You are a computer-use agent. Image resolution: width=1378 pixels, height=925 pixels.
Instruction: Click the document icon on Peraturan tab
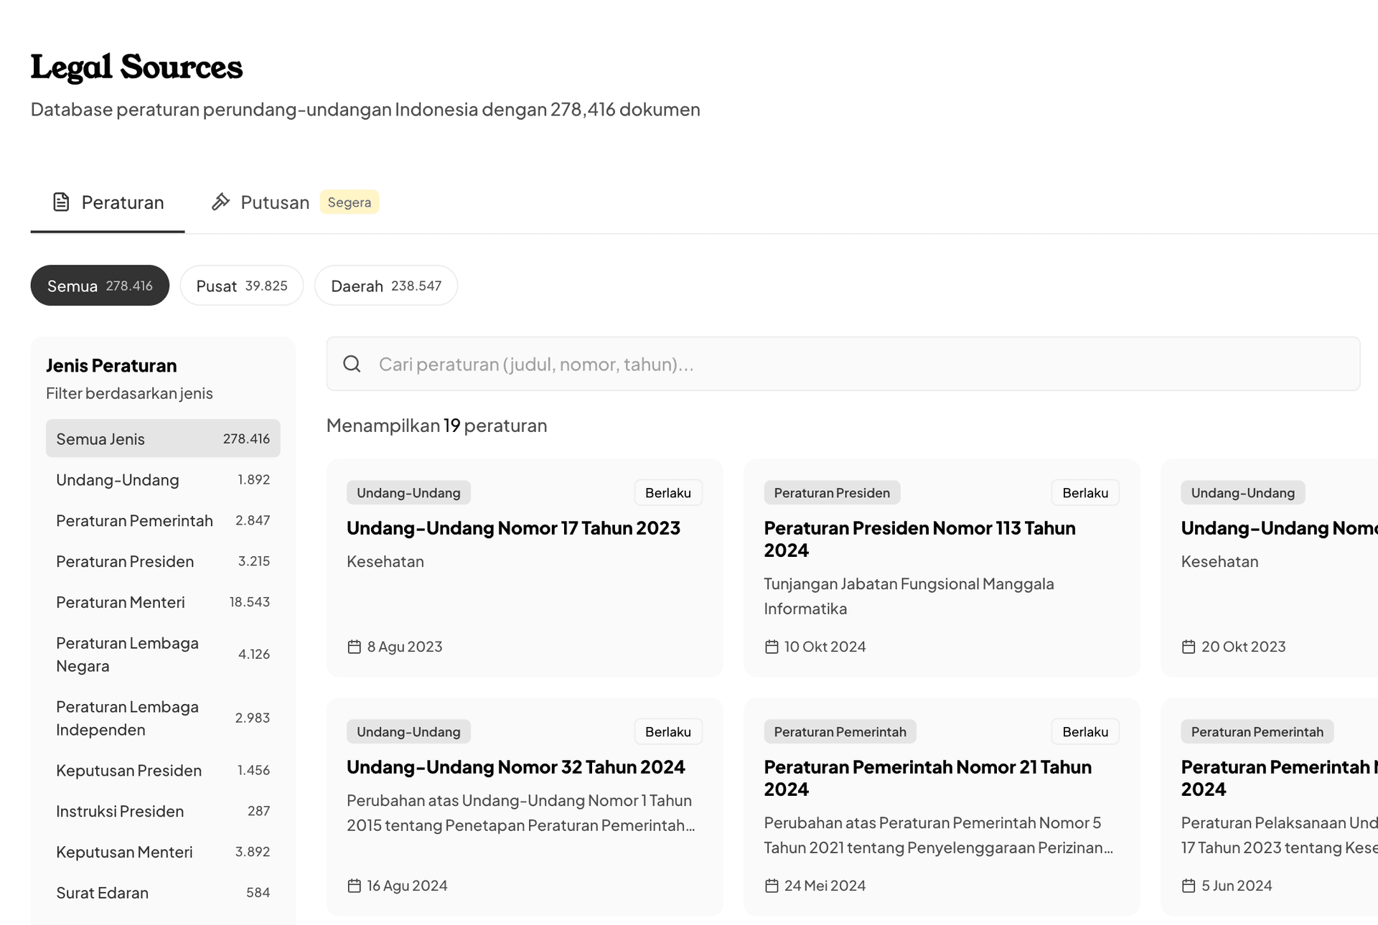pyautogui.click(x=61, y=202)
